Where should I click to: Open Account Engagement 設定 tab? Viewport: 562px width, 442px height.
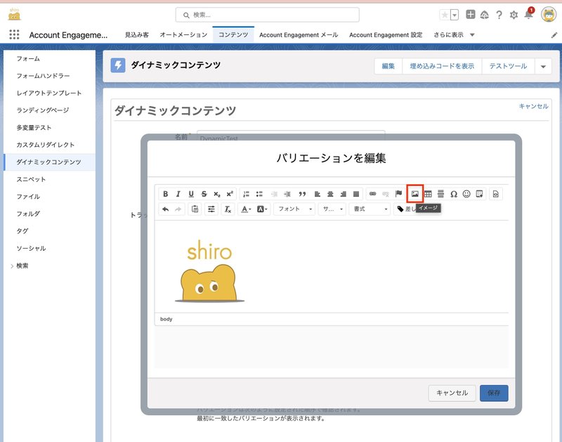[x=386, y=34]
